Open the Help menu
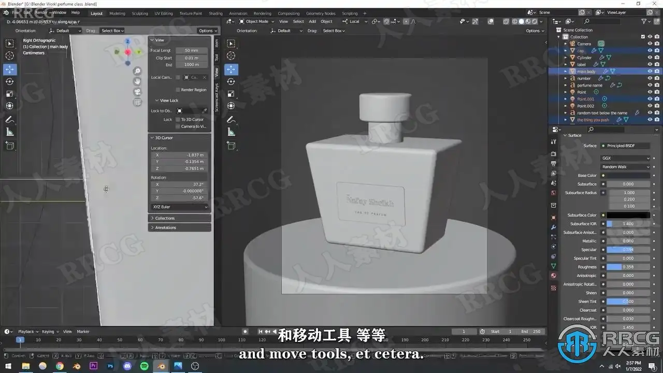663x373 pixels. (x=76, y=12)
